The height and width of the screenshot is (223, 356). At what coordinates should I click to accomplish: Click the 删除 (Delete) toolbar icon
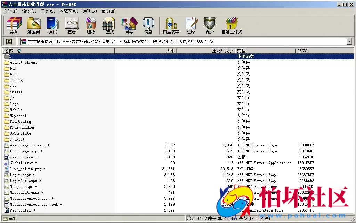(x=90, y=25)
